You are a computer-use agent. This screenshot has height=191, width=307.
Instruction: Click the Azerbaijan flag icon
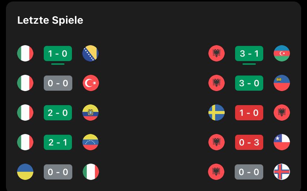[x=282, y=53]
